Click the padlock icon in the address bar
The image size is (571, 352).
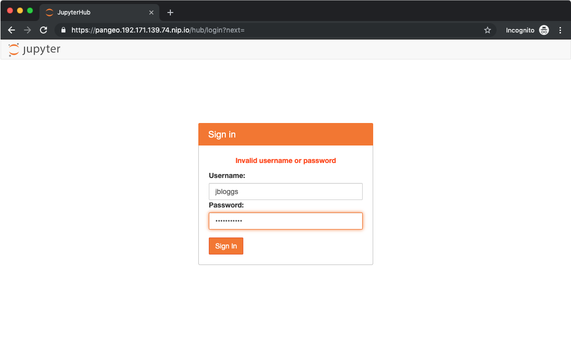tap(63, 30)
